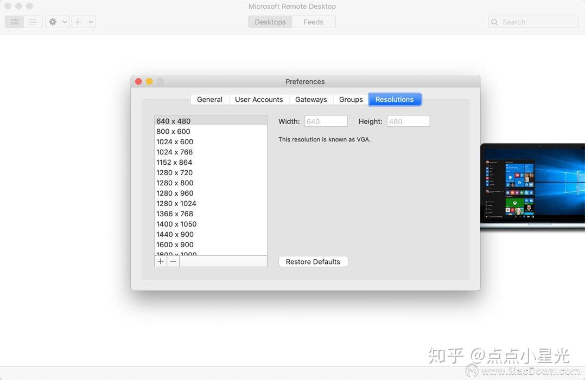The height and width of the screenshot is (380, 585).
Task: Add a new resolution with plus button
Action: point(161,261)
